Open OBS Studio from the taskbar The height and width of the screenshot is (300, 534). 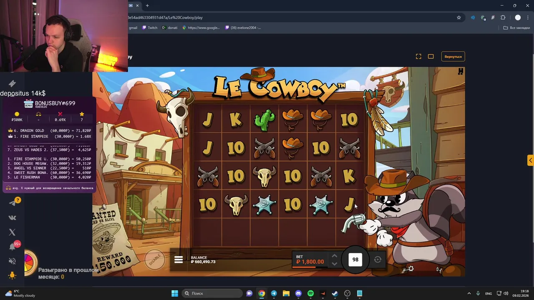347,293
